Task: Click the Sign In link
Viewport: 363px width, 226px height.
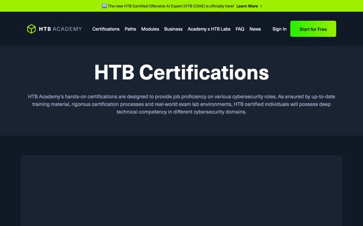Action: tap(280, 29)
